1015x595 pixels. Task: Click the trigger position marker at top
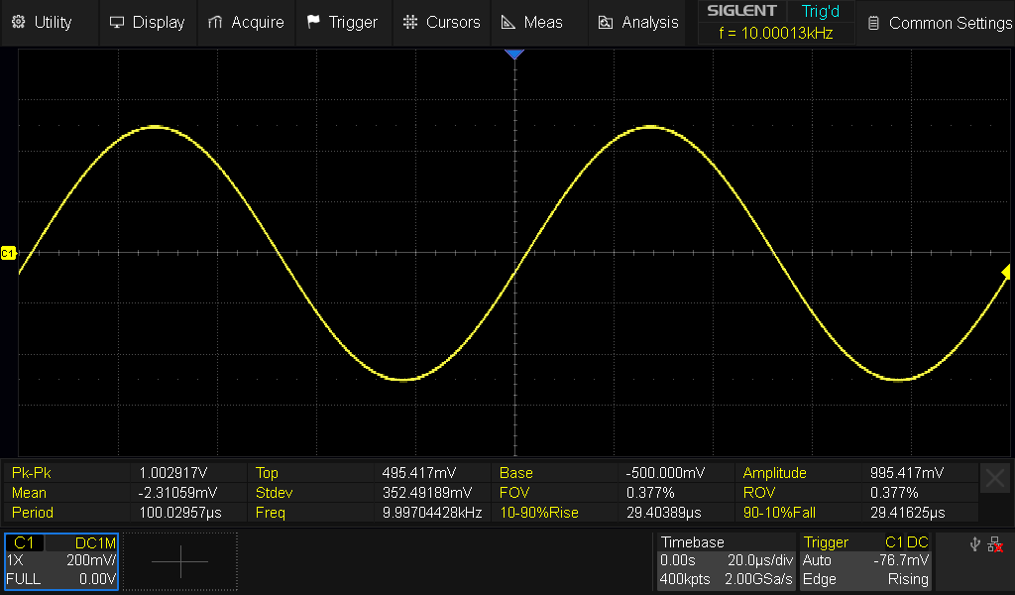(513, 55)
